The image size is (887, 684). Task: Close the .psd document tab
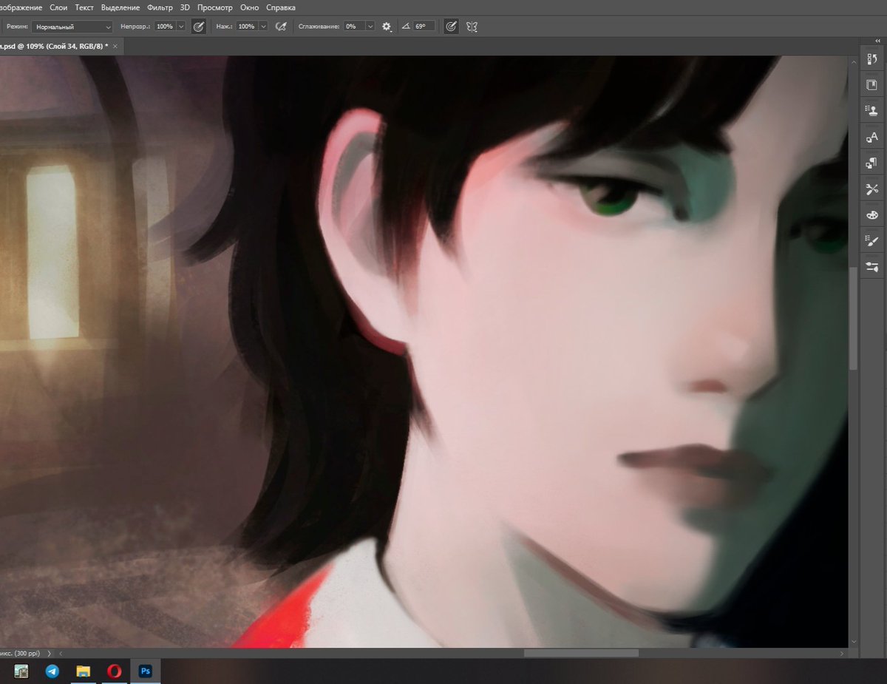coord(115,46)
